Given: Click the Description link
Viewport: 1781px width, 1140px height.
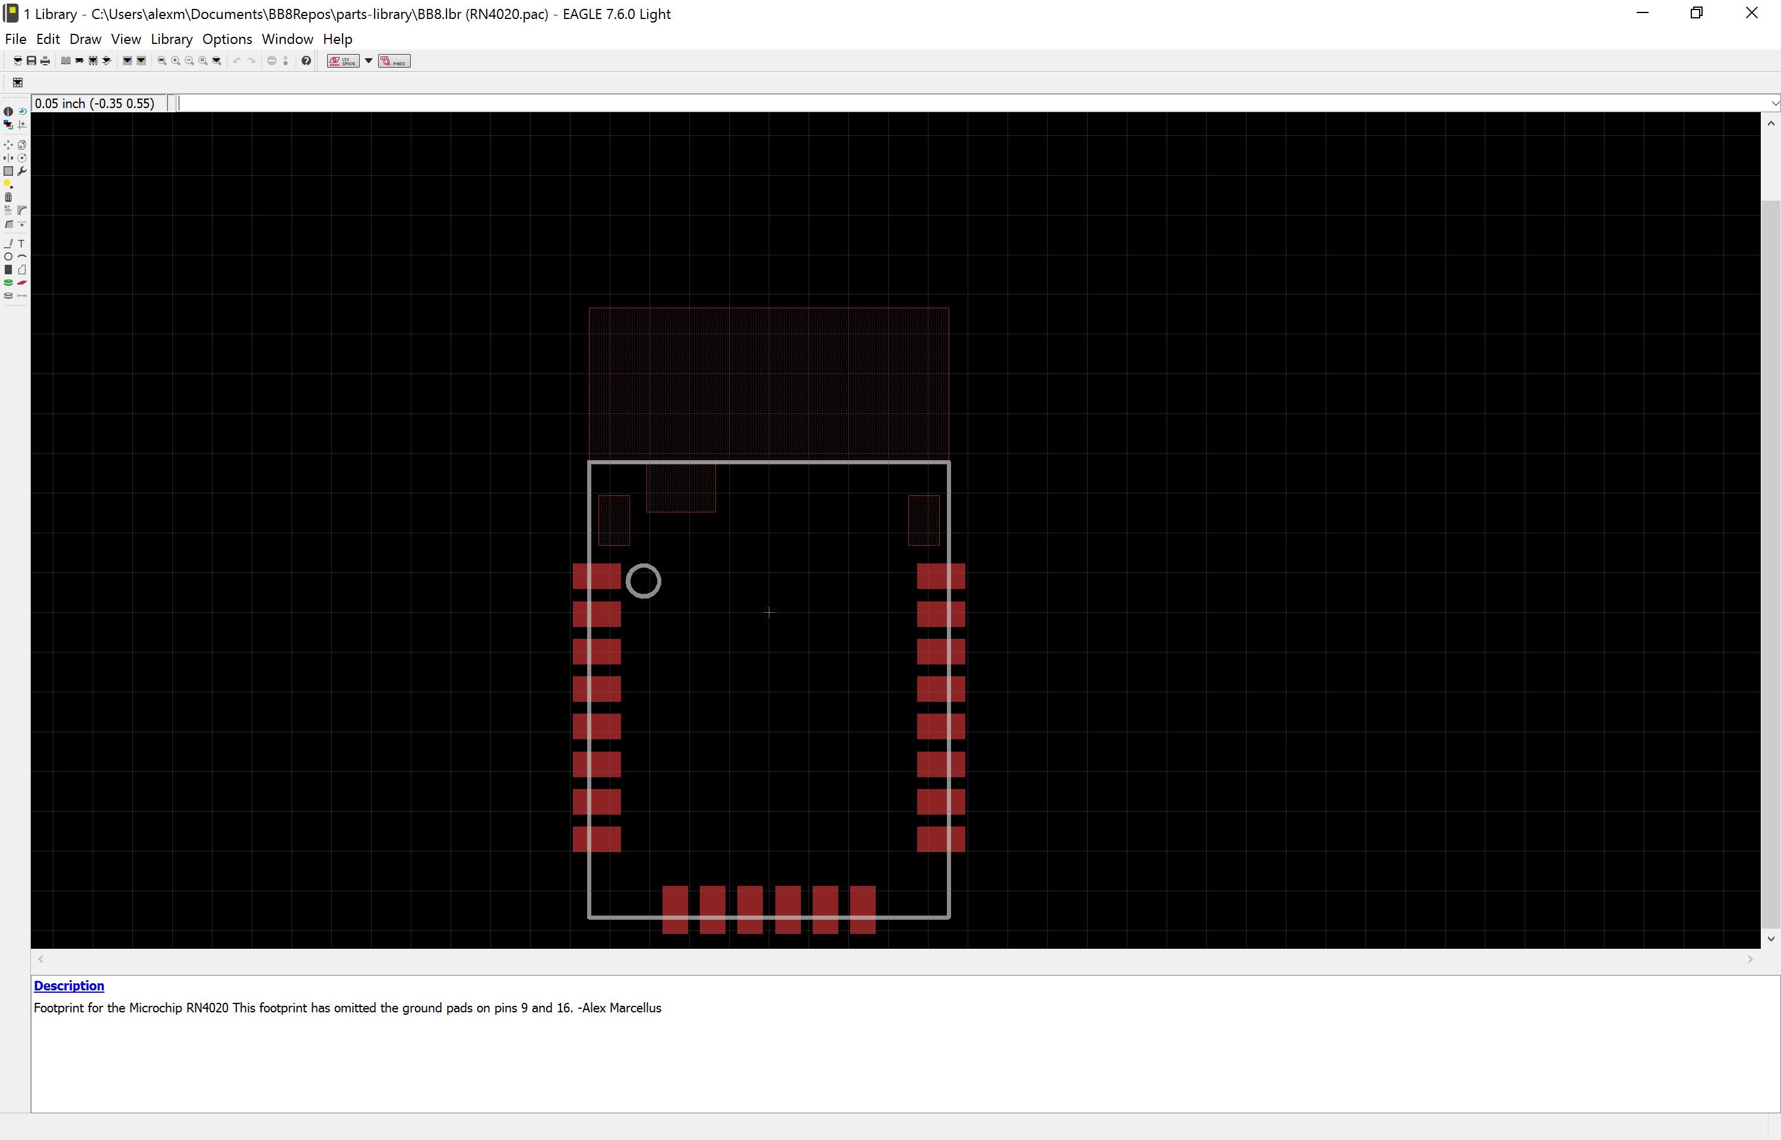Looking at the screenshot, I should 69,985.
